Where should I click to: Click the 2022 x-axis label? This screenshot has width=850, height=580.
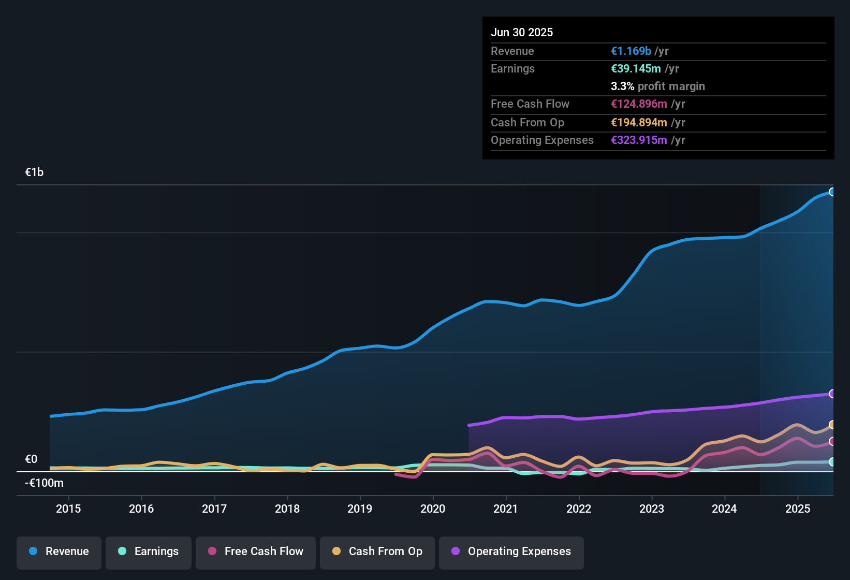[579, 509]
